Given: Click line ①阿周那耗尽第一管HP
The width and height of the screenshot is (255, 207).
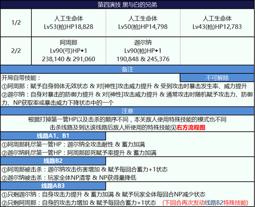Looking at the screenshot, I should [x=73, y=144].
